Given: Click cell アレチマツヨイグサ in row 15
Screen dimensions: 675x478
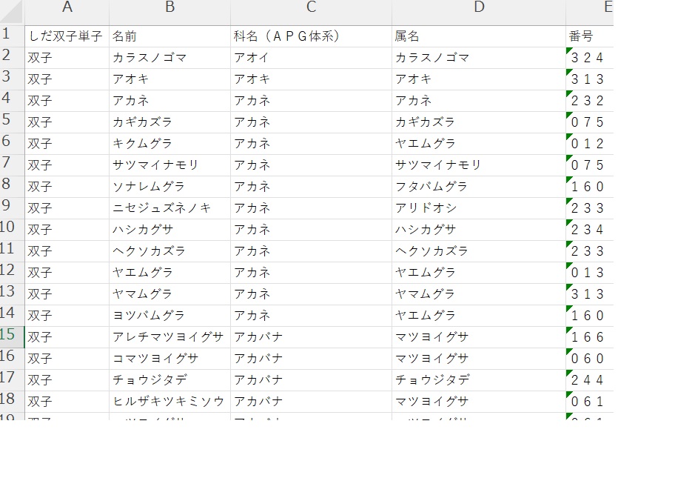Looking at the screenshot, I should pos(170,337).
